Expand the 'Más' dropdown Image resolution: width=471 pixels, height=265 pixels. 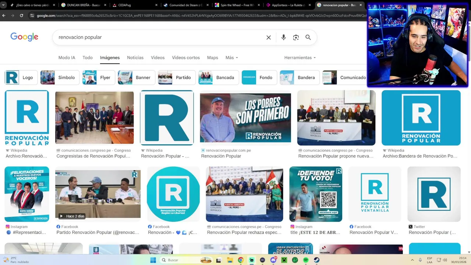232,58
